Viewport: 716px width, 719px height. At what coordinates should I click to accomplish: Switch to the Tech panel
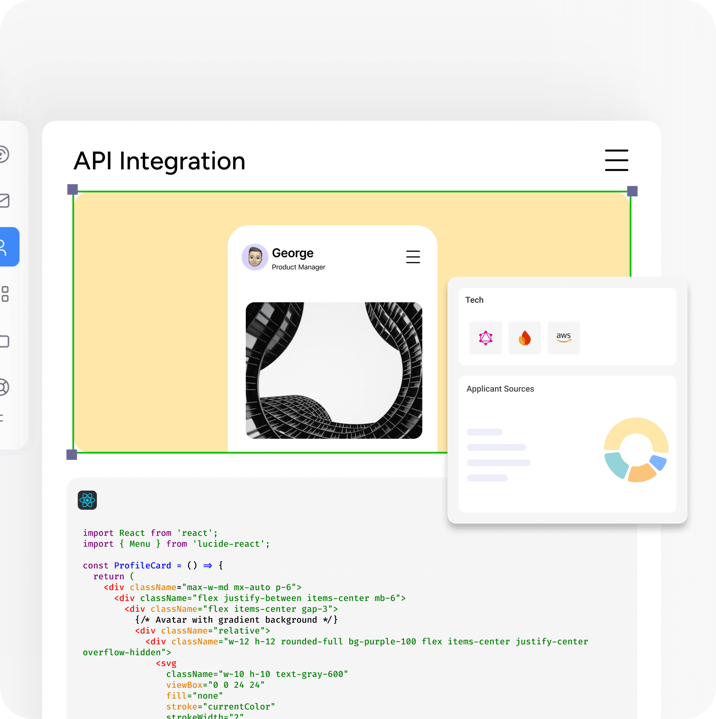(x=475, y=299)
